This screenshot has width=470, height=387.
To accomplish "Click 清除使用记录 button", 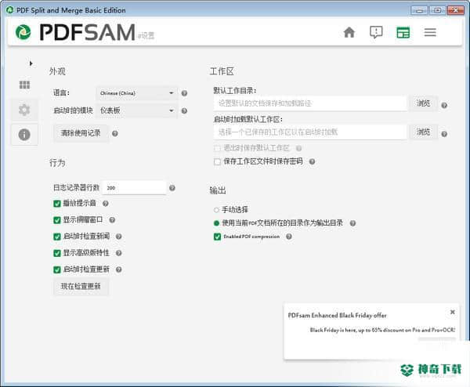I will point(81,133).
